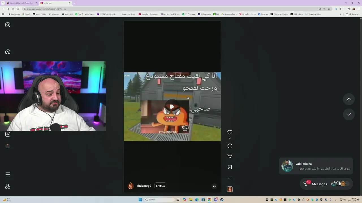
Task: Open Google bookmark
Action: pos(26,14)
